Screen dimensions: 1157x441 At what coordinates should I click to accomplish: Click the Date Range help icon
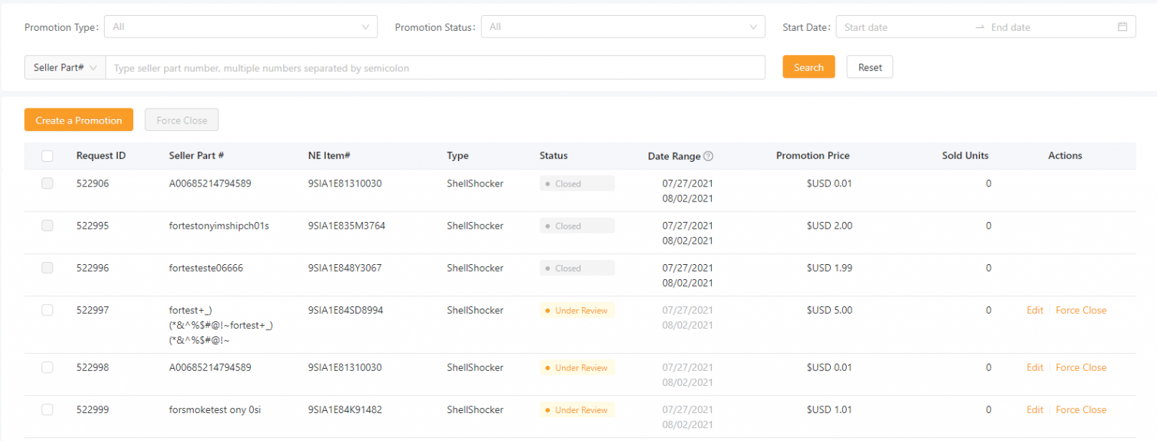click(x=708, y=157)
